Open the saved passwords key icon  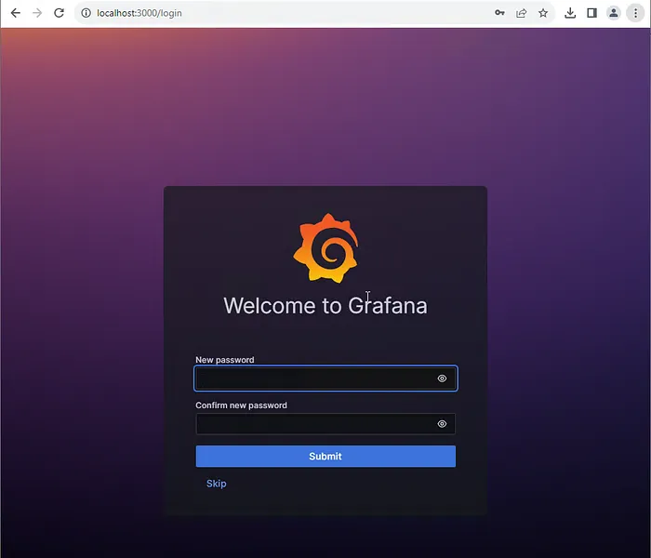[x=499, y=13]
